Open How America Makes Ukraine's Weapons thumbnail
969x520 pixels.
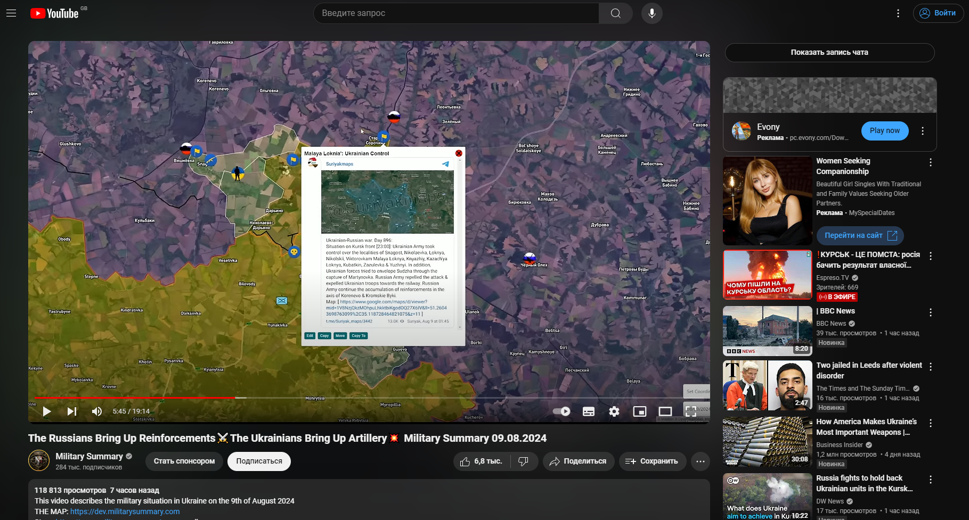(x=768, y=442)
